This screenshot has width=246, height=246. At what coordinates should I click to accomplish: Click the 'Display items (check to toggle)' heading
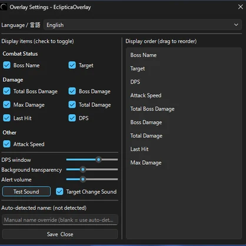pyautogui.click(x=38, y=41)
